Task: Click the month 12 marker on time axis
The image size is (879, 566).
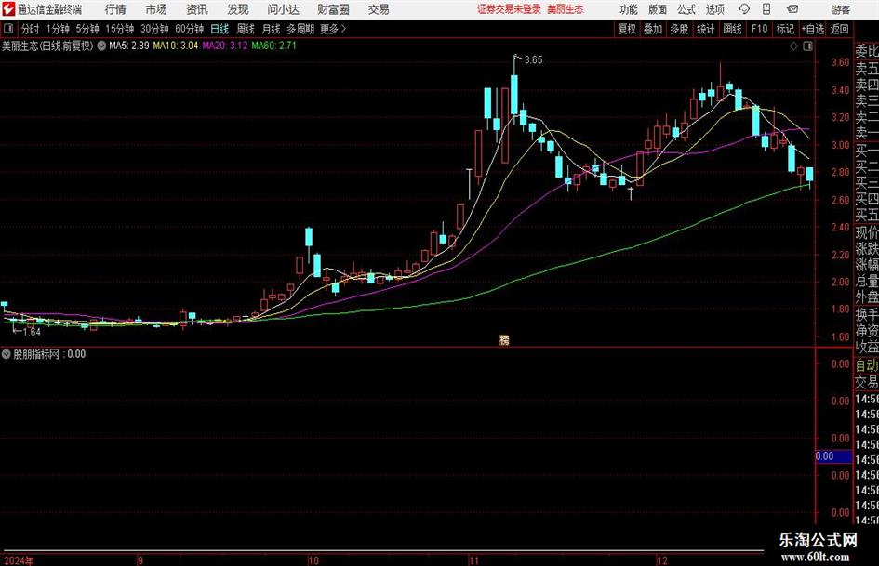Action: pyautogui.click(x=662, y=560)
